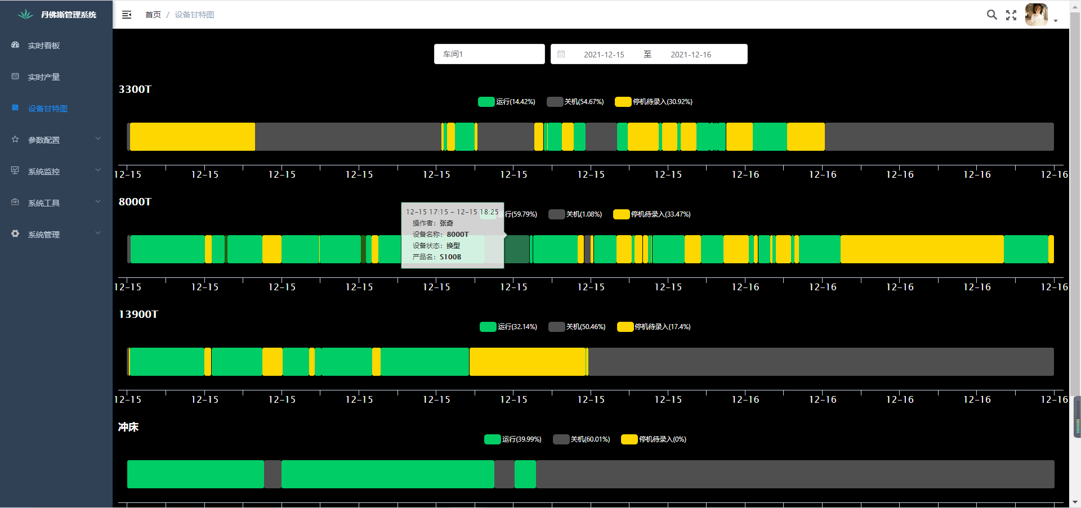This screenshot has width=1081, height=508.
Task: Expand the 系统工具 chevron
Action: [x=98, y=202]
